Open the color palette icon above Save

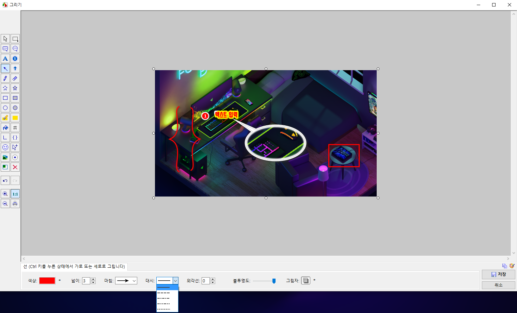[x=512, y=266]
